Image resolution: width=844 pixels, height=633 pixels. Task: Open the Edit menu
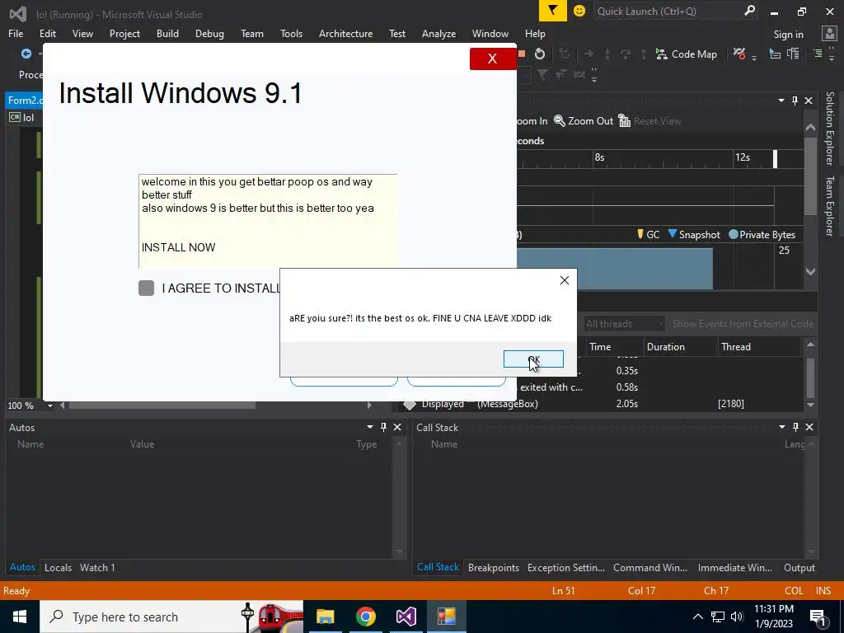coord(47,33)
